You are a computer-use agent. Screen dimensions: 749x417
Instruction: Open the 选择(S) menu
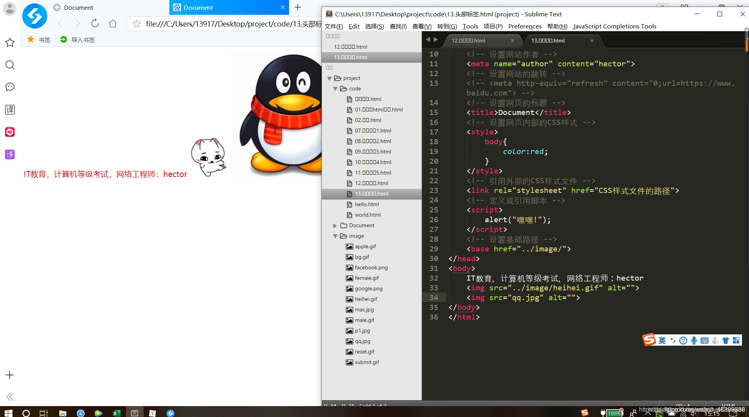374,26
